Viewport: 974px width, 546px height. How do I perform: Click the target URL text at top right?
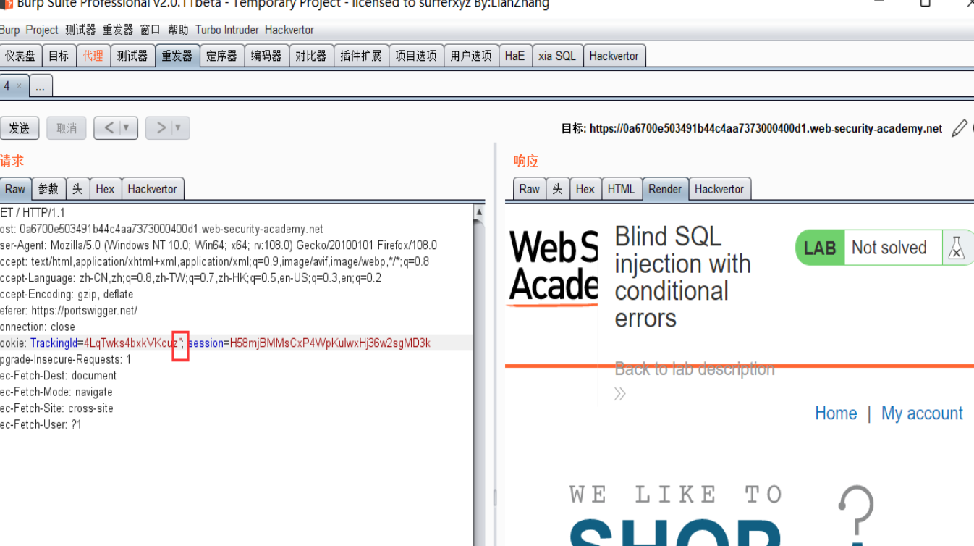[x=766, y=129]
